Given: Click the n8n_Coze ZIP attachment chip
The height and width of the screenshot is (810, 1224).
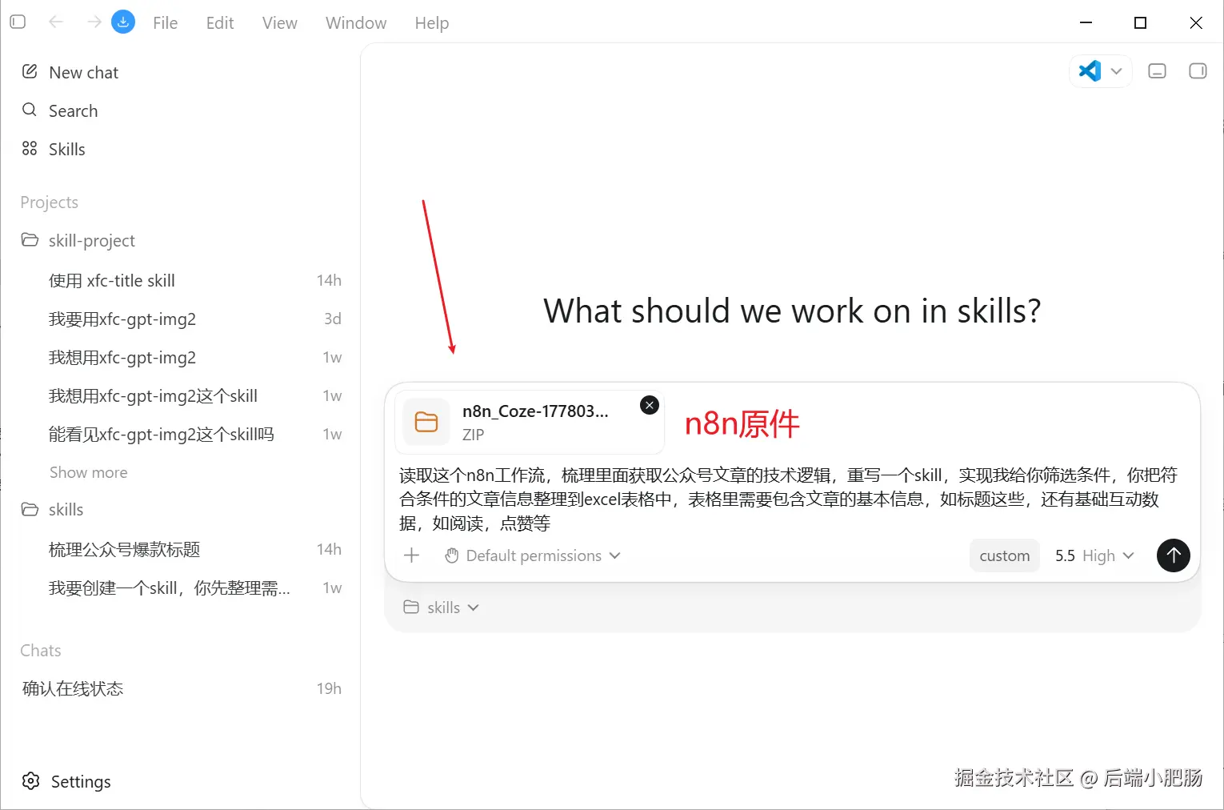Looking at the screenshot, I should (530, 422).
